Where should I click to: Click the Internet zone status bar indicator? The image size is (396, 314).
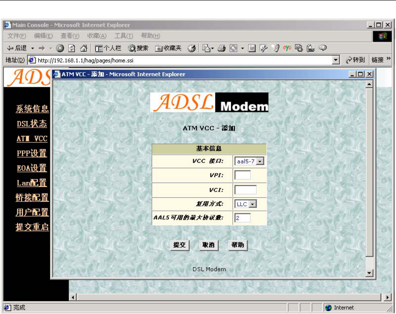point(340,307)
